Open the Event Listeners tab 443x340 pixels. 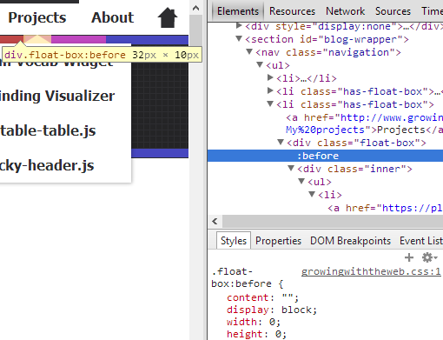(421, 241)
